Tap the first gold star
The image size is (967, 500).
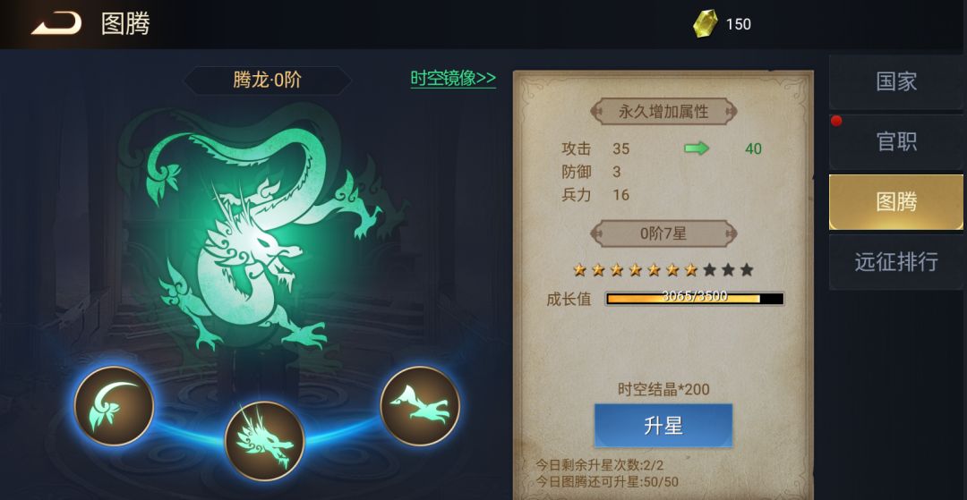pyautogui.click(x=579, y=269)
